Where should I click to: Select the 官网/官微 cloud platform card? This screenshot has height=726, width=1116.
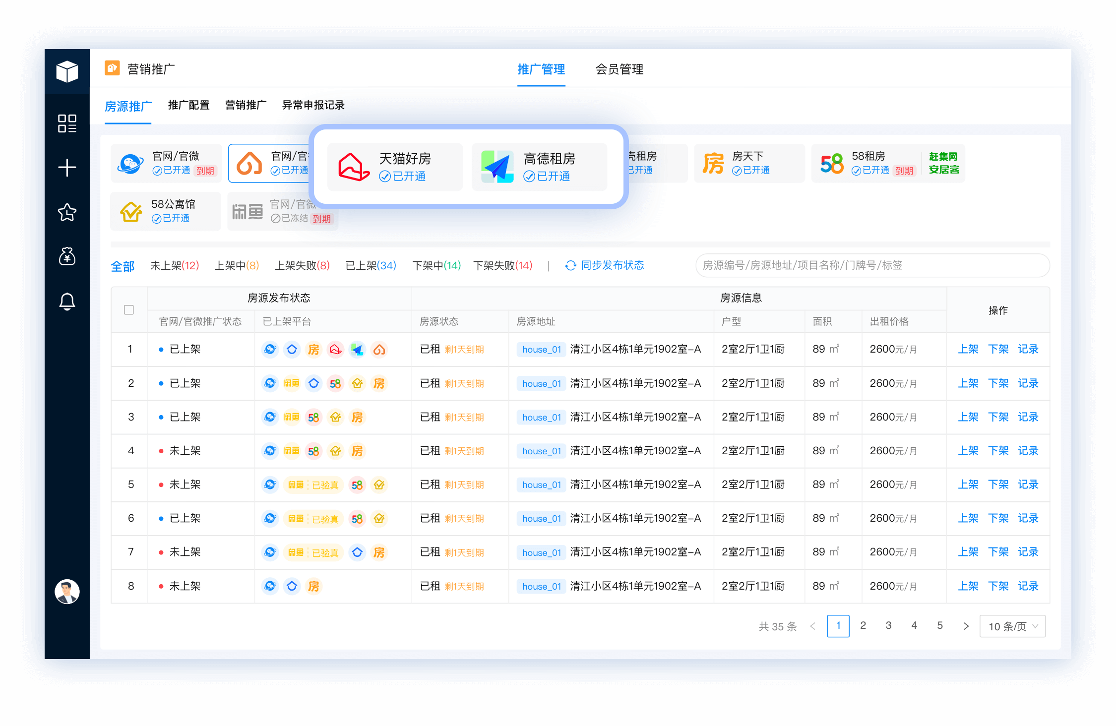click(166, 163)
